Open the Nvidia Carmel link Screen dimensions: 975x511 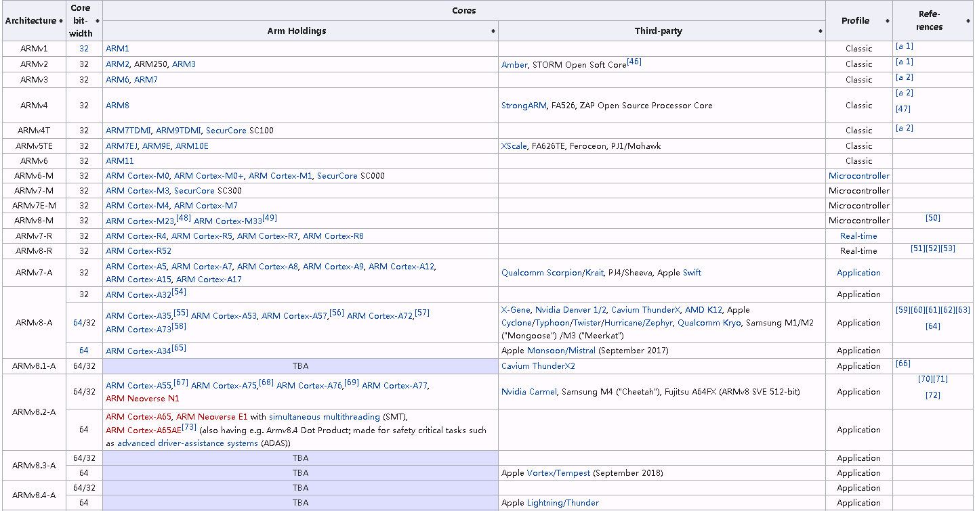pos(529,392)
